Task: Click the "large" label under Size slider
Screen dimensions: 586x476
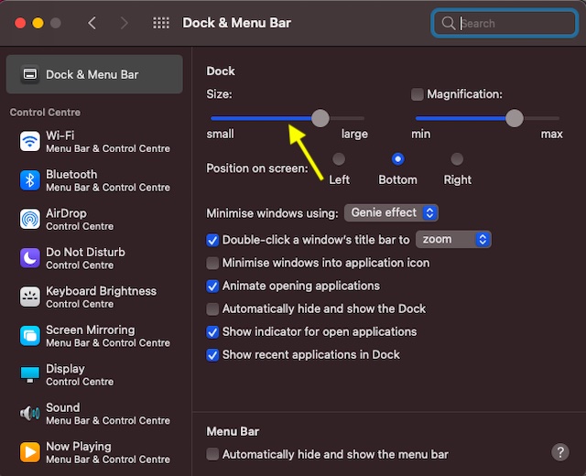Action: tap(354, 134)
